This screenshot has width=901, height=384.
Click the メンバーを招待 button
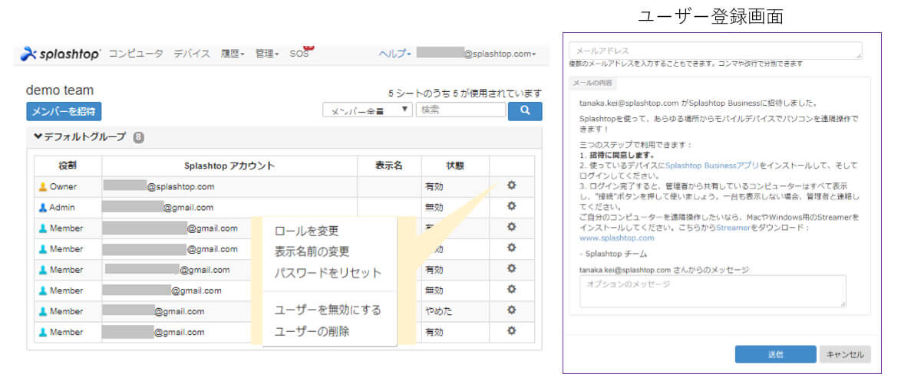(x=64, y=111)
